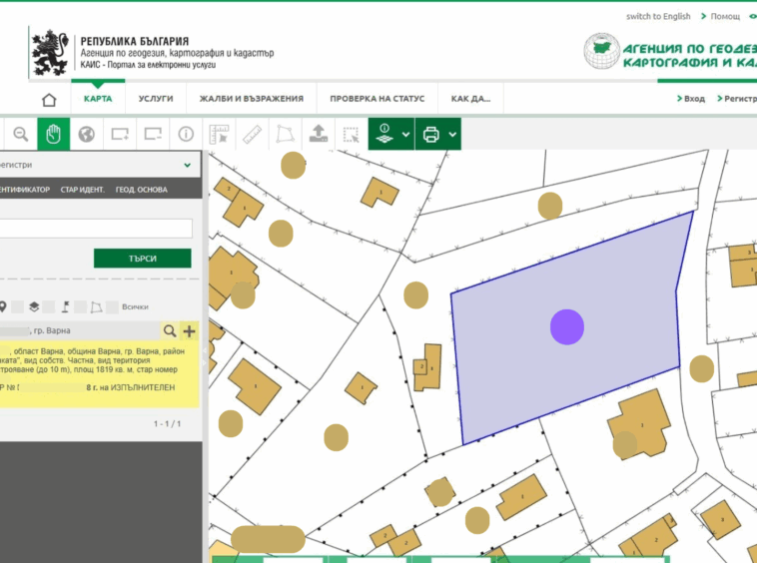
Task: Switch to ГЕОД. ОСНОВА search tab
Action: [142, 190]
